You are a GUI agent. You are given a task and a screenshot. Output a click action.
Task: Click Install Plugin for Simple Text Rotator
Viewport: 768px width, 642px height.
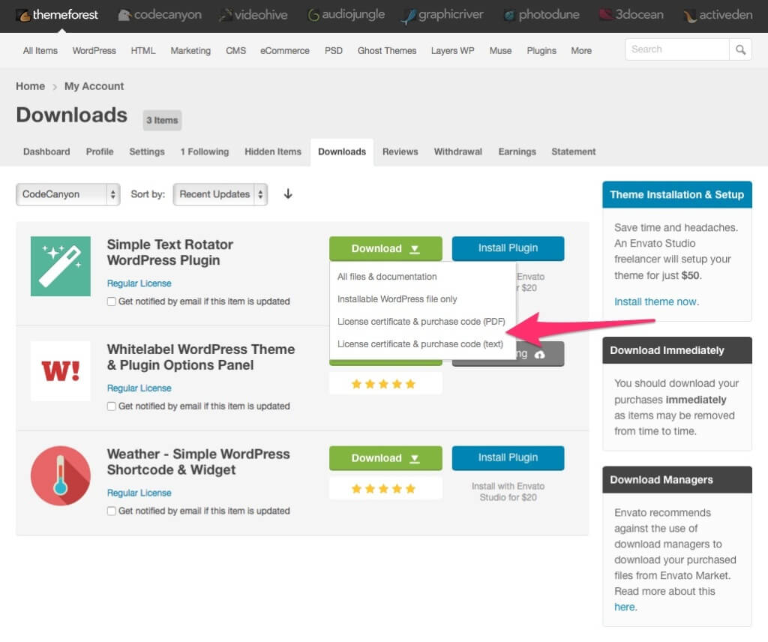click(x=508, y=248)
